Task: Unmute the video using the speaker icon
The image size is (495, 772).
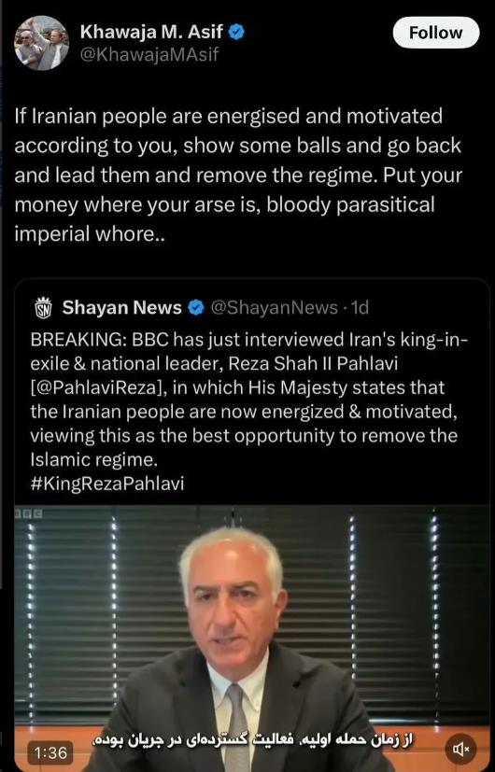Action: click(460, 749)
